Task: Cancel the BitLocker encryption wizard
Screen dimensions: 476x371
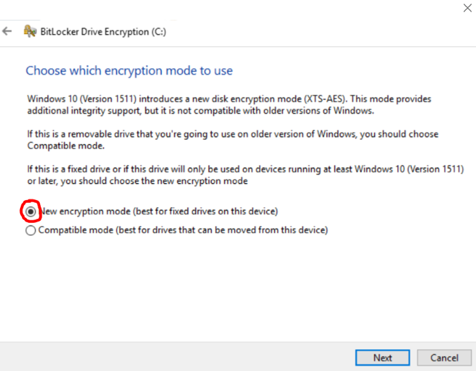Action: pyautogui.click(x=444, y=357)
